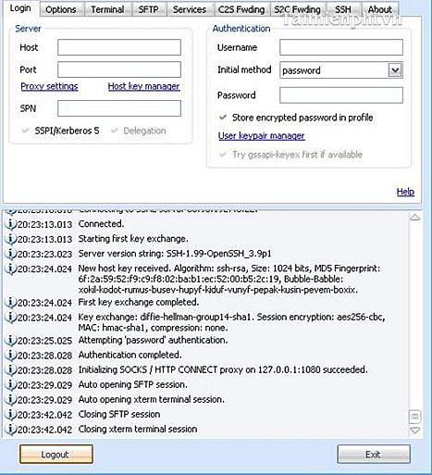Click the Exit button
The width and height of the screenshot is (432, 475).
click(374, 454)
